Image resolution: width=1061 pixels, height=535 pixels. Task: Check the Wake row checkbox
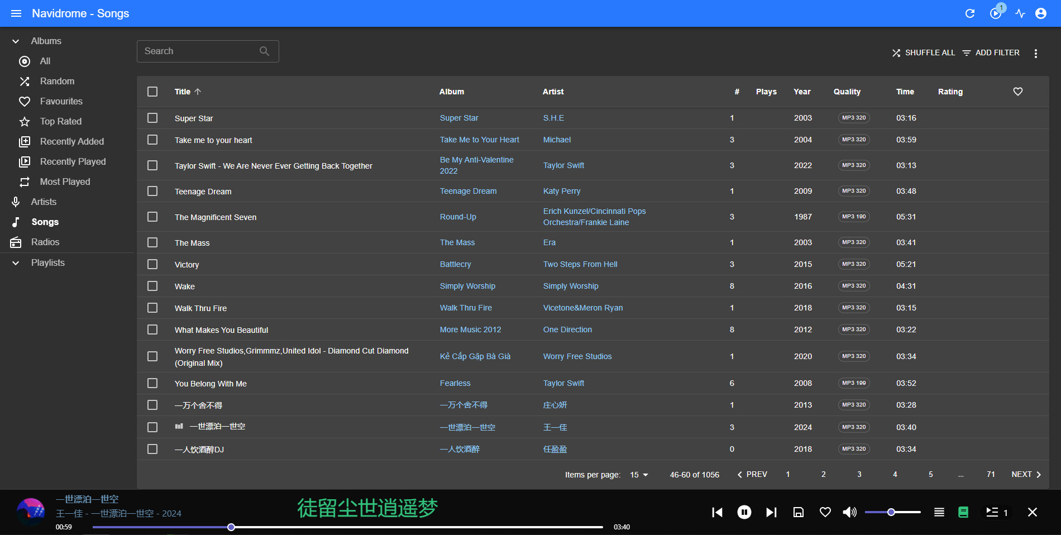[152, 286]
